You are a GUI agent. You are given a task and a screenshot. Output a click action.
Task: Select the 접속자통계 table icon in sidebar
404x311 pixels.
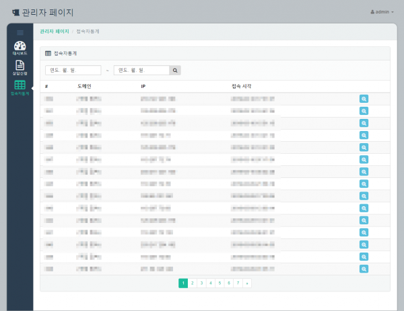[20, 88]
